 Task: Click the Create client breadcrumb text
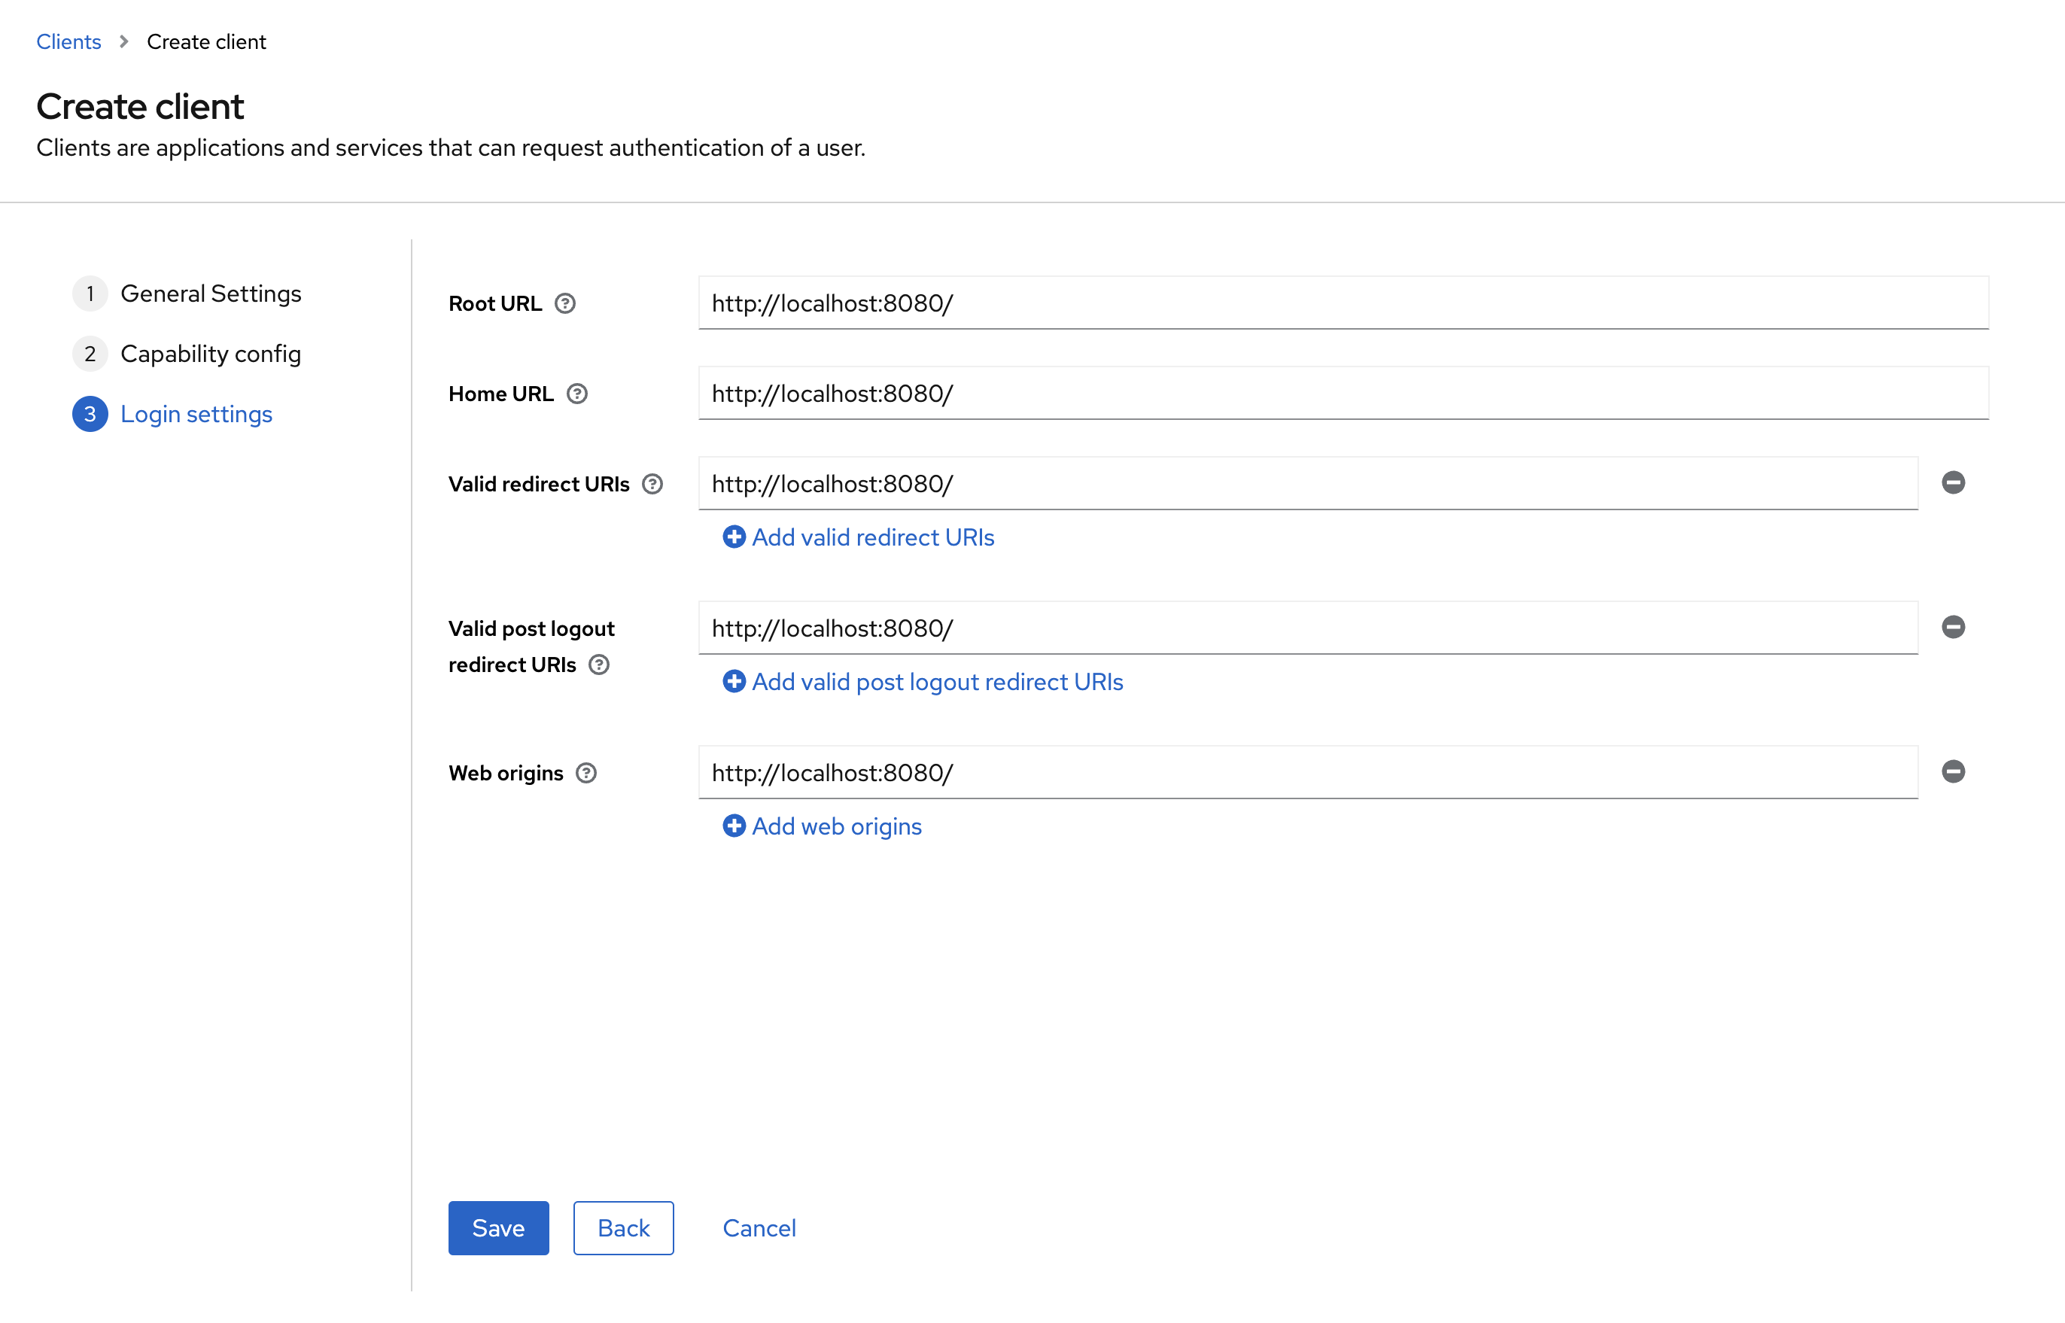pos(206,41)
